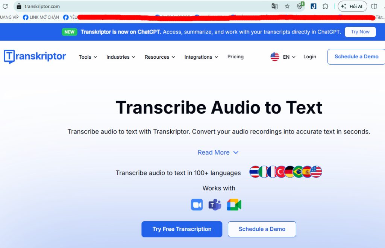This screenshot has height=248, width=385.
Task: Click the Microsoft Teams icon
Action: click(215, 205)
